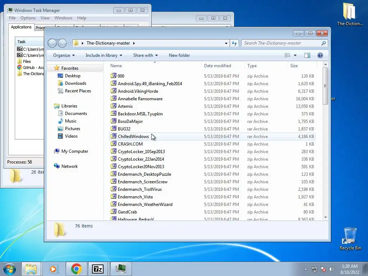Expand the address bar history dropdown
Viewport: 368px width, 276px height.
[x=226, y=43]
